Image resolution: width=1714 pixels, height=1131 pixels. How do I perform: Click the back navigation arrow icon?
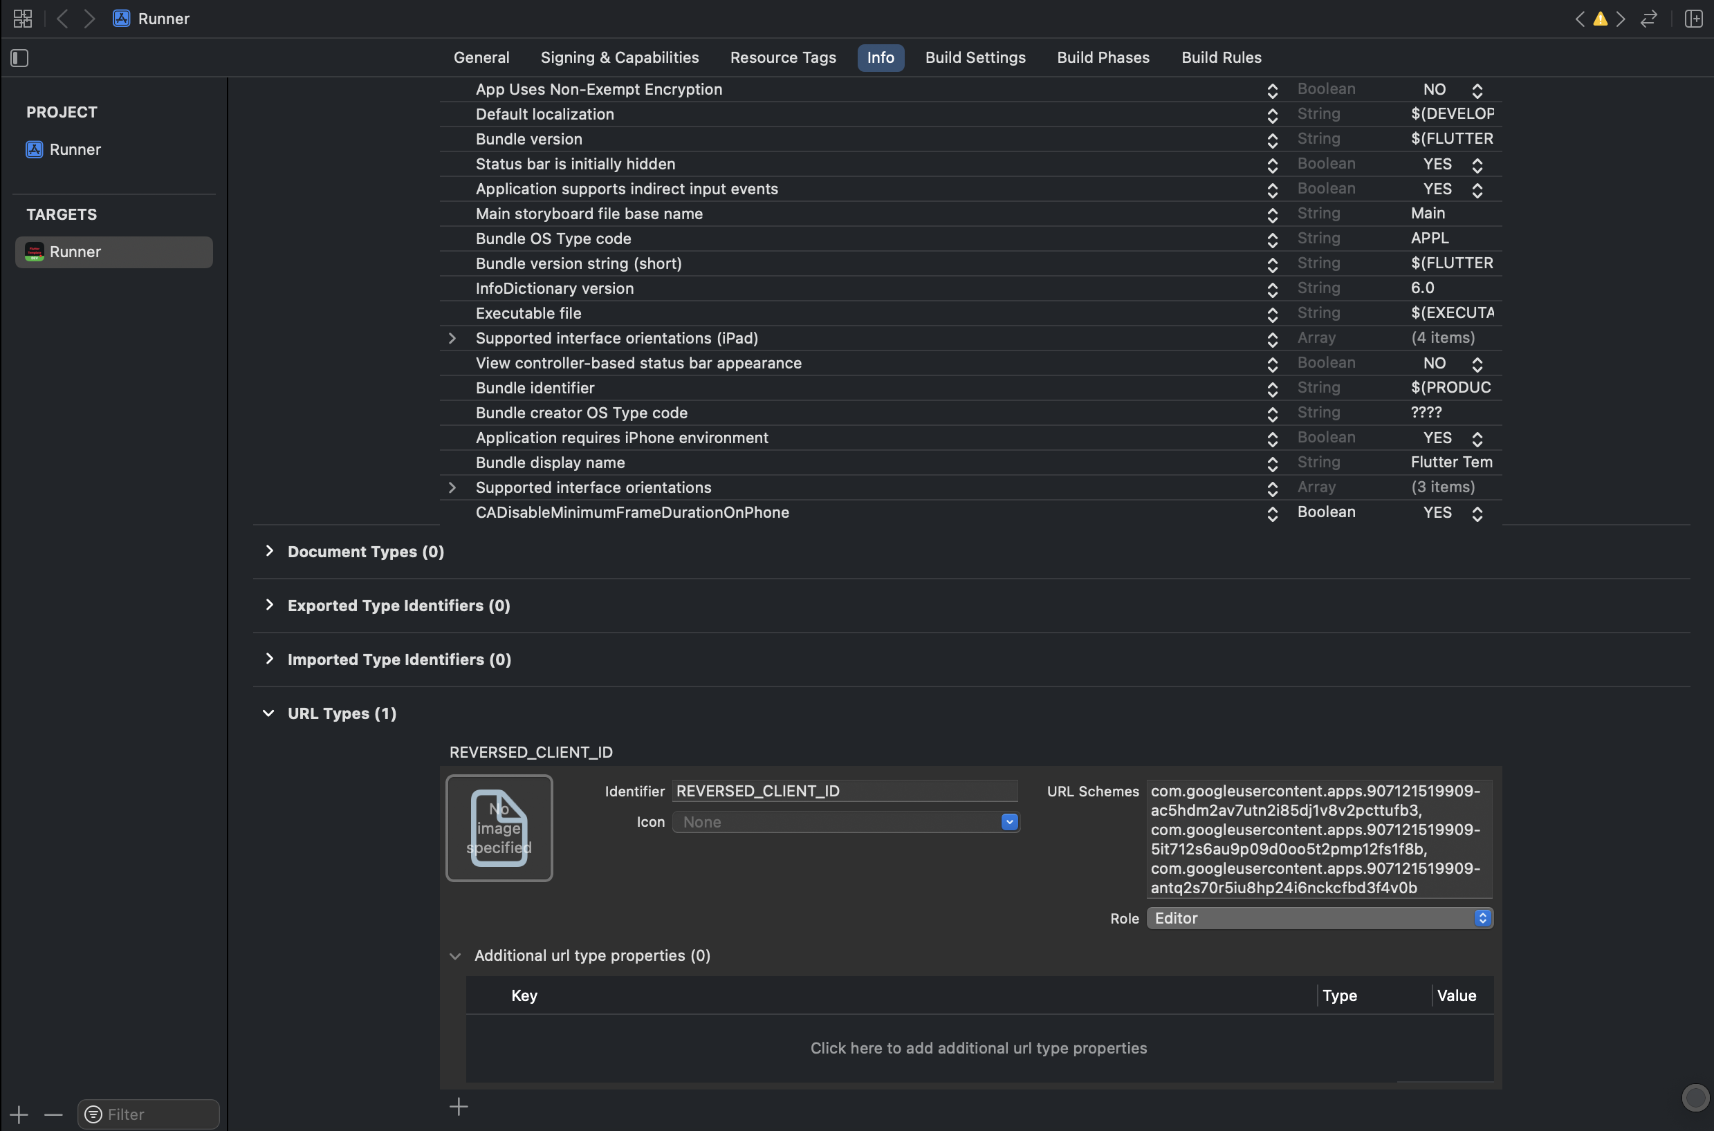58,19
